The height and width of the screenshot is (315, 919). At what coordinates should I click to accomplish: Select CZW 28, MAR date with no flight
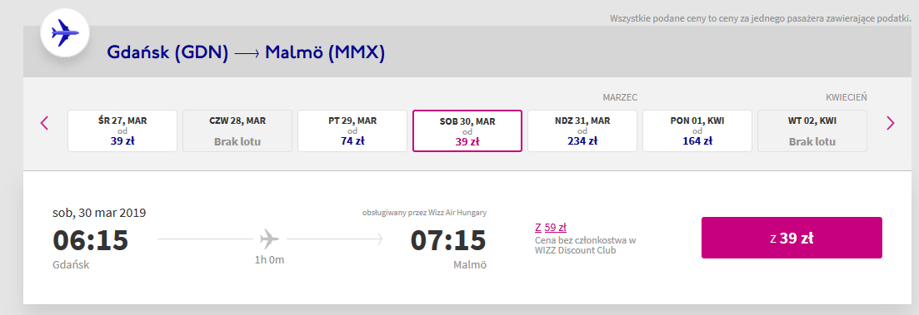(x=237, y=131)
